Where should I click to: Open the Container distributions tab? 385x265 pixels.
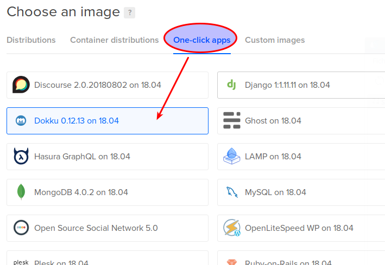[115, 40]
